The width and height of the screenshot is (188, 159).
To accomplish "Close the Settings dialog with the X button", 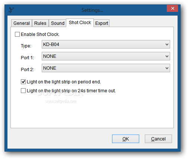I will click(x=172, y=9).
